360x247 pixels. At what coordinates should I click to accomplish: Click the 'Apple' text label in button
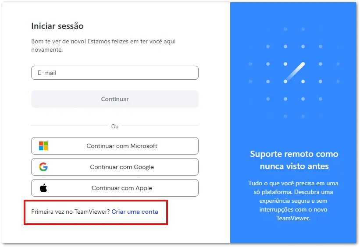coord(144,188)
